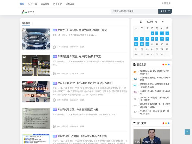Image resolution: width=192 pixels, height=144 pixels.
Task: Click 综合信息 category under 车牌识别跟车问题 article
Action: click(x=65, y=73)
